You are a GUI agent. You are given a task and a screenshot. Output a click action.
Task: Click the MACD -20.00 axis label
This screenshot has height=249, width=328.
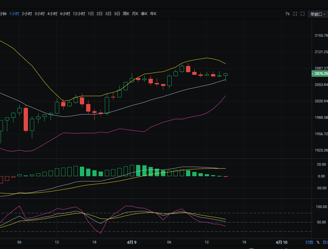click(321, 188)
